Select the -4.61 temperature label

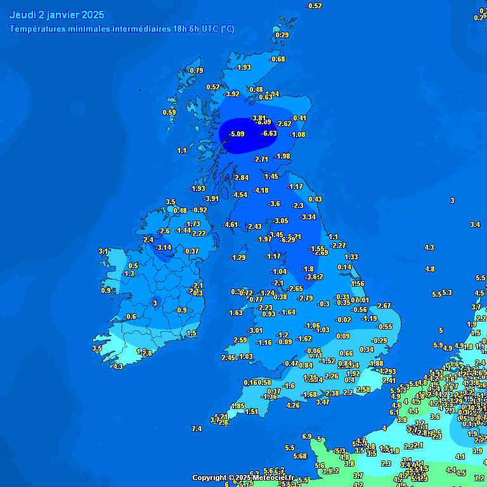coord(230,224)
